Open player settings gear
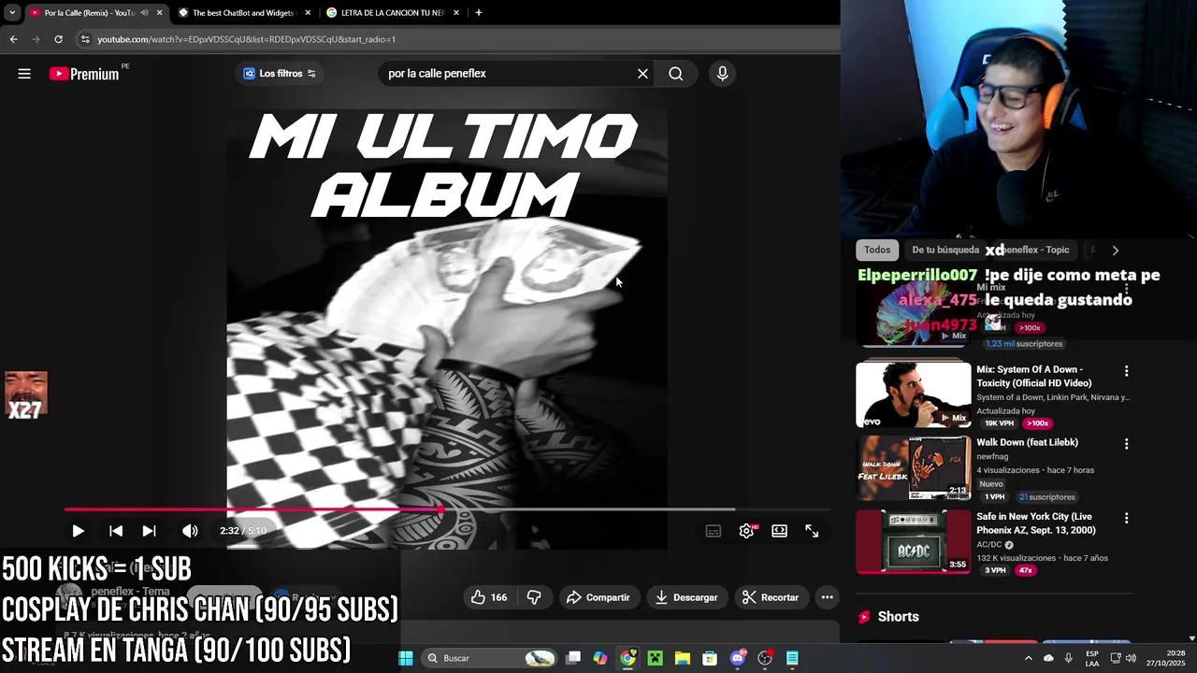The height and width of the screenshot is (673, 1197). [x=746, y=531]
